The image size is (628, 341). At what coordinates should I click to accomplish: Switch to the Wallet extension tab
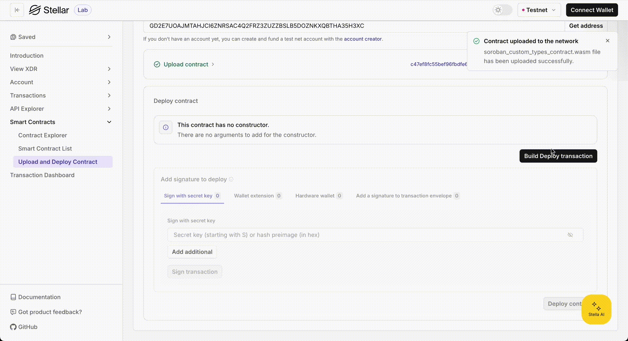[x=255, y=196]
